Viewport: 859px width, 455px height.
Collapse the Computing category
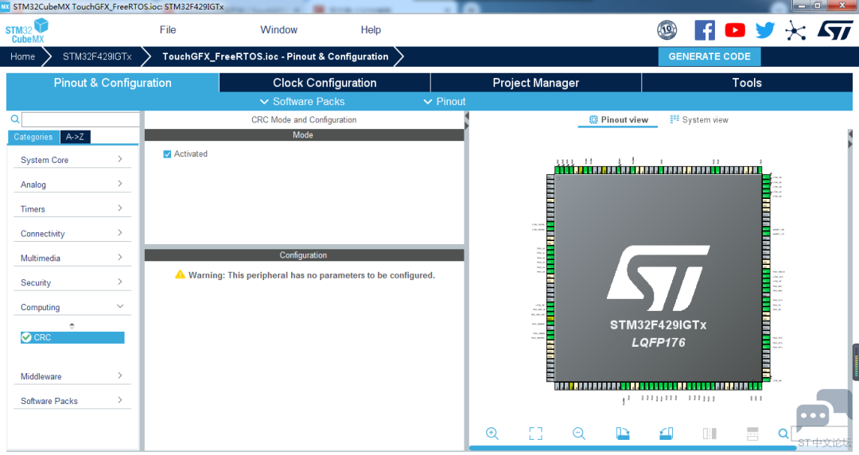pyautogui.click(x=72, y=307)
